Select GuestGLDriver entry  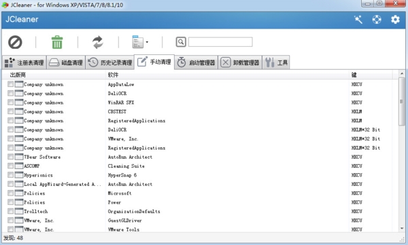click(125, 221)
